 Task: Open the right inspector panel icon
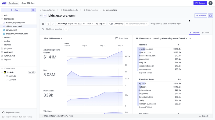[210, 16]
